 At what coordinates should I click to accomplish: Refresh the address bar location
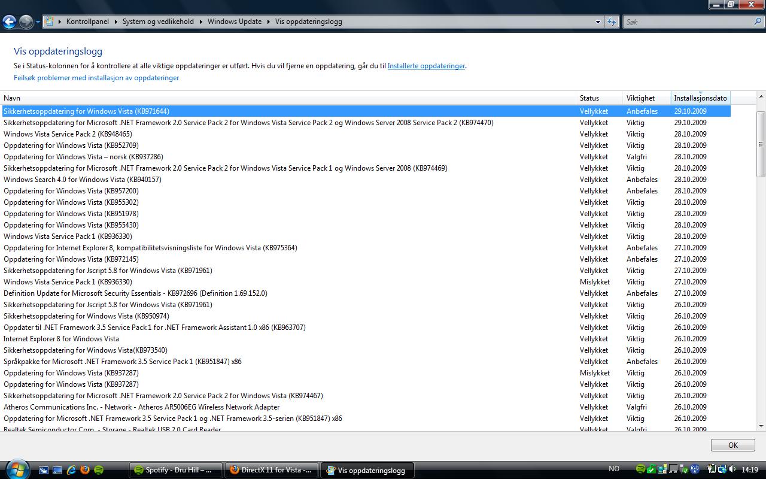click(611, 22)
